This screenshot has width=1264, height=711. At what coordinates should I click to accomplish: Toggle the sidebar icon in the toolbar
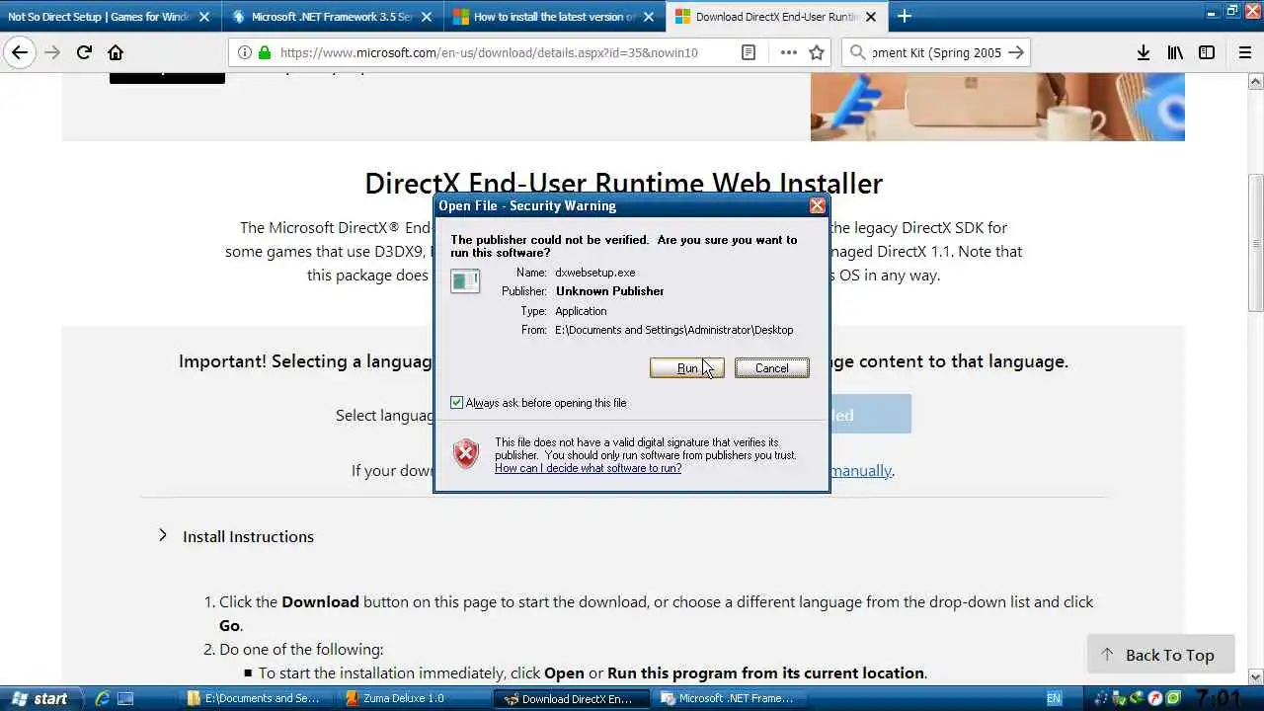coord(1207,53)
